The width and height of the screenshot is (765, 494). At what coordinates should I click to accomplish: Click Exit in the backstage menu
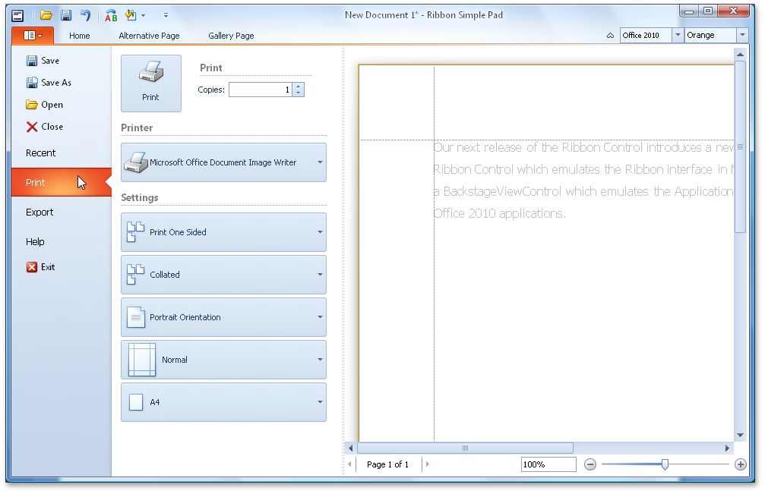coord(40,267)
